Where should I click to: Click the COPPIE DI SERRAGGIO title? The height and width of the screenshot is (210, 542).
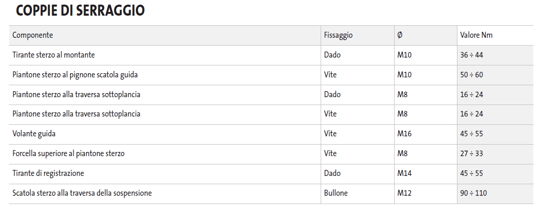point(80,11)
